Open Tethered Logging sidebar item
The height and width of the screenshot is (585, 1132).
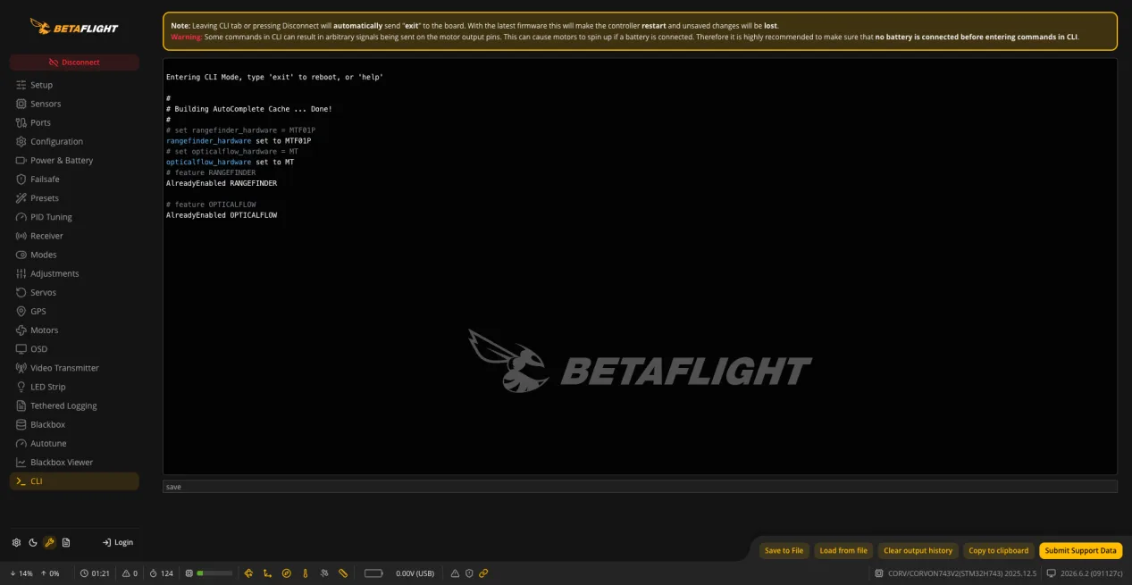point(74,405)
